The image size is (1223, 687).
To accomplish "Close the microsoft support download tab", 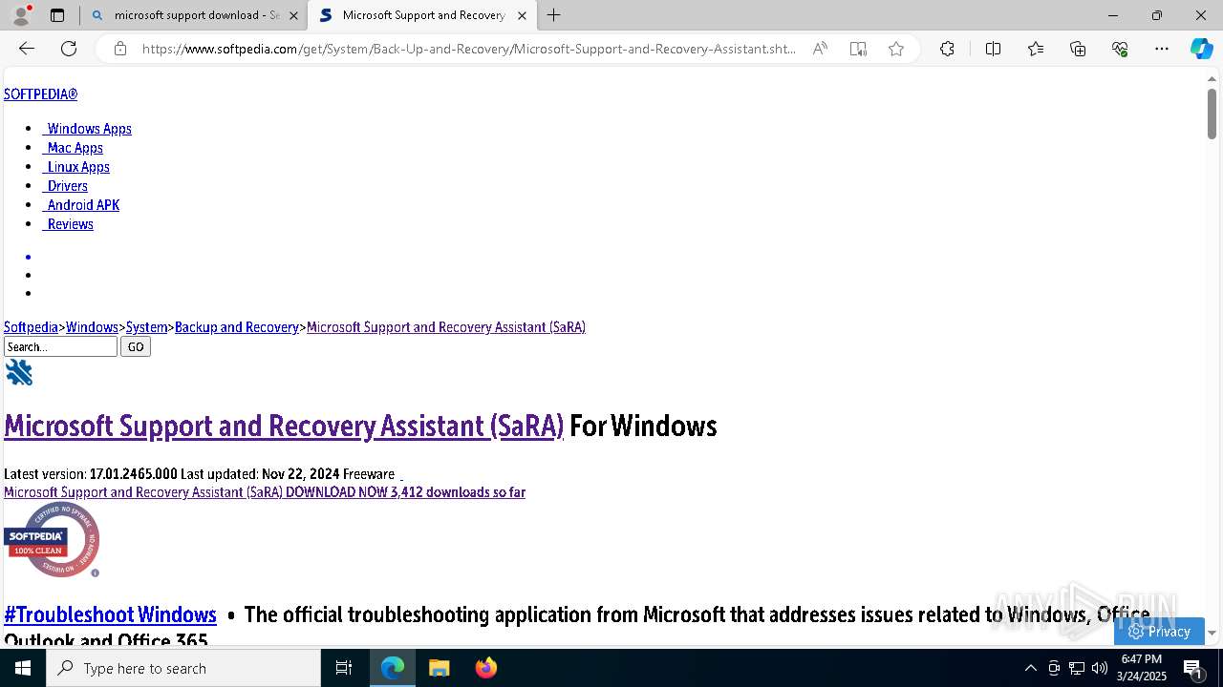I will click(x=292, y=15).
